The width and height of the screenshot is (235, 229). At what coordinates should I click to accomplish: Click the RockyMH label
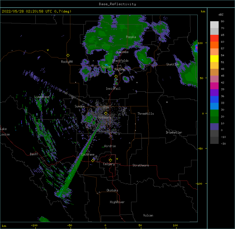(67, 62)
